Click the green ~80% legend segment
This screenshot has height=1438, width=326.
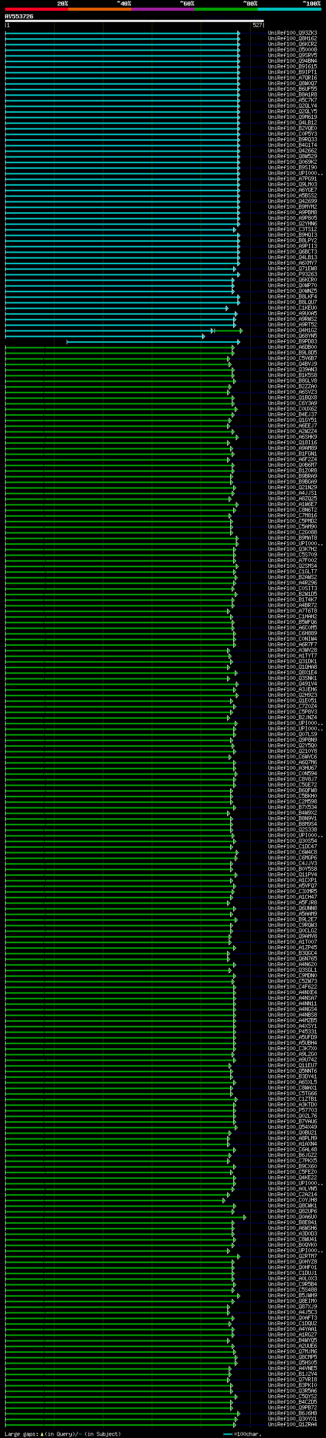226,9
